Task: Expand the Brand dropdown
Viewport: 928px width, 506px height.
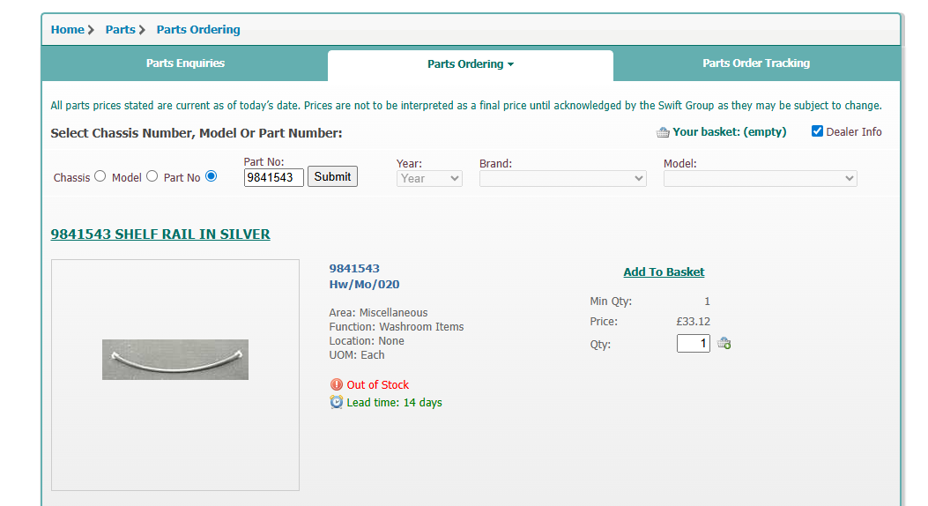Action: pos(562,178)
